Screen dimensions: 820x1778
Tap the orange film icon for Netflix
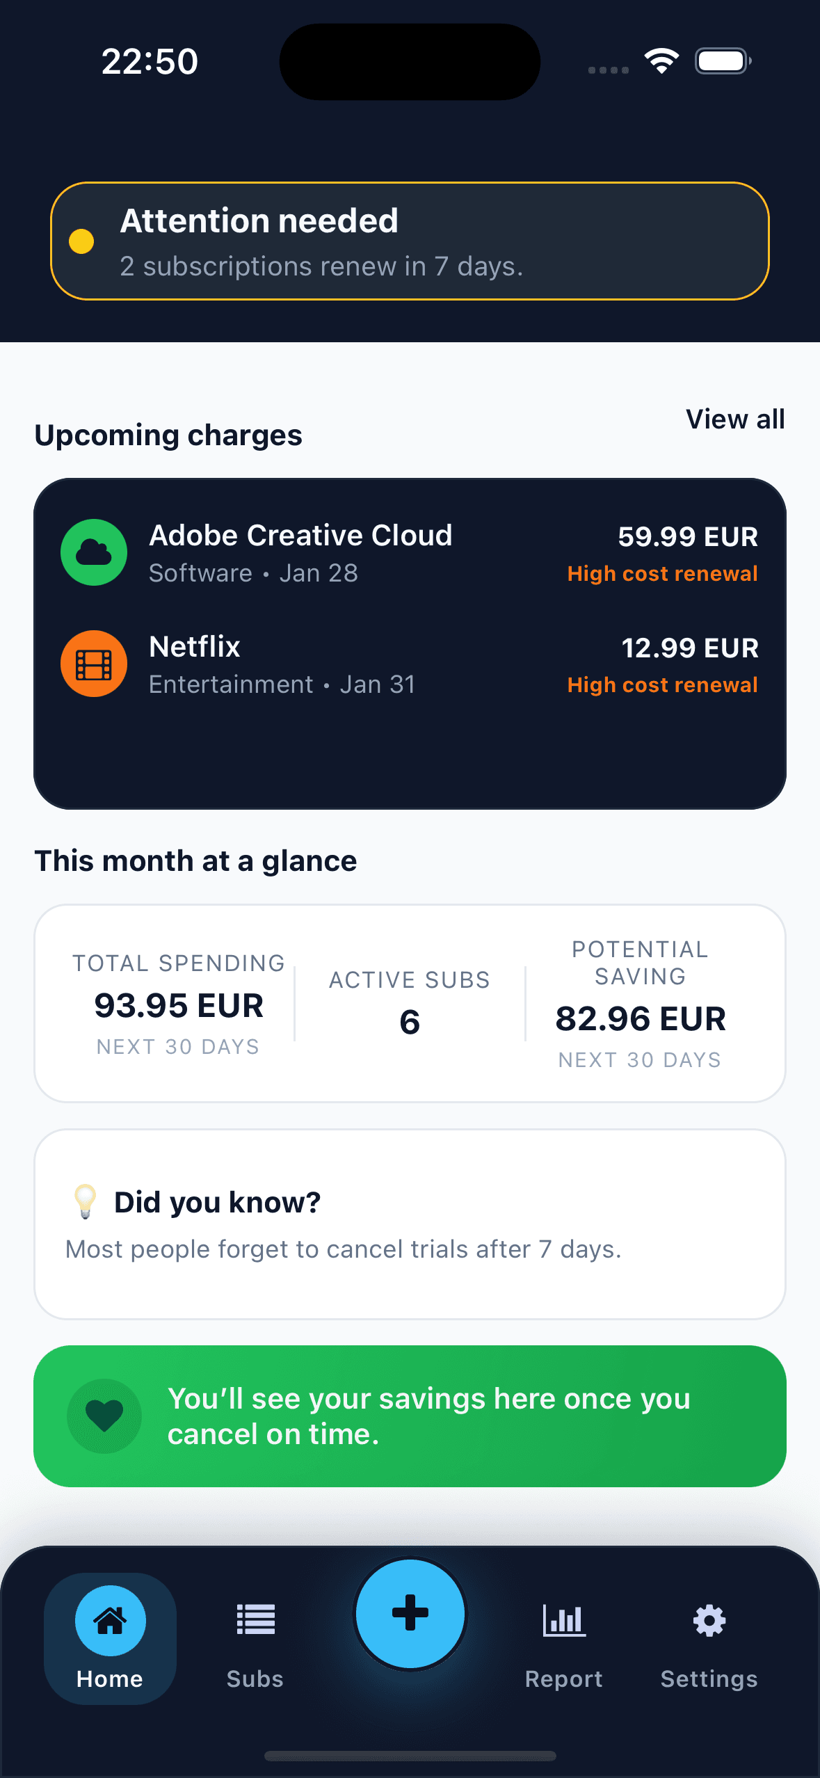pos(94,664)
